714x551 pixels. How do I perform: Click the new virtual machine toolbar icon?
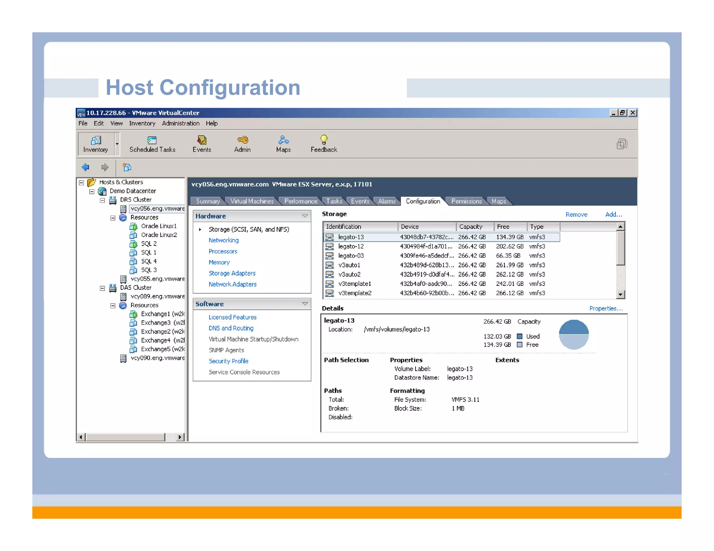127,168
